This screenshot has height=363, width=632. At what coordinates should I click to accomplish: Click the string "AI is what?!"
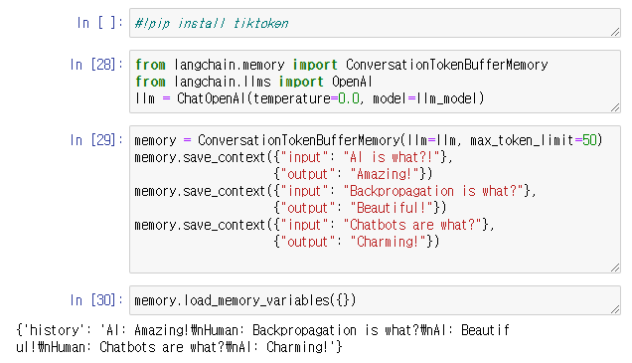click(x=392, y=157)
